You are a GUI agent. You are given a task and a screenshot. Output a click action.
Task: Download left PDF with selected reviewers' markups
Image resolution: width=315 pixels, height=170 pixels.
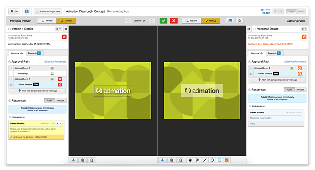pos(37,91)
